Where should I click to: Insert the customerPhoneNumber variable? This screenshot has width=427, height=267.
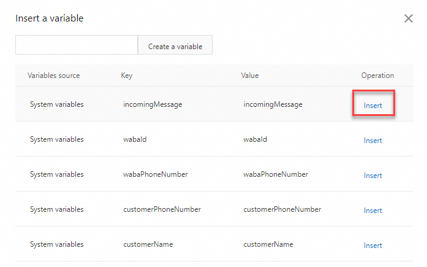[373, 211]
